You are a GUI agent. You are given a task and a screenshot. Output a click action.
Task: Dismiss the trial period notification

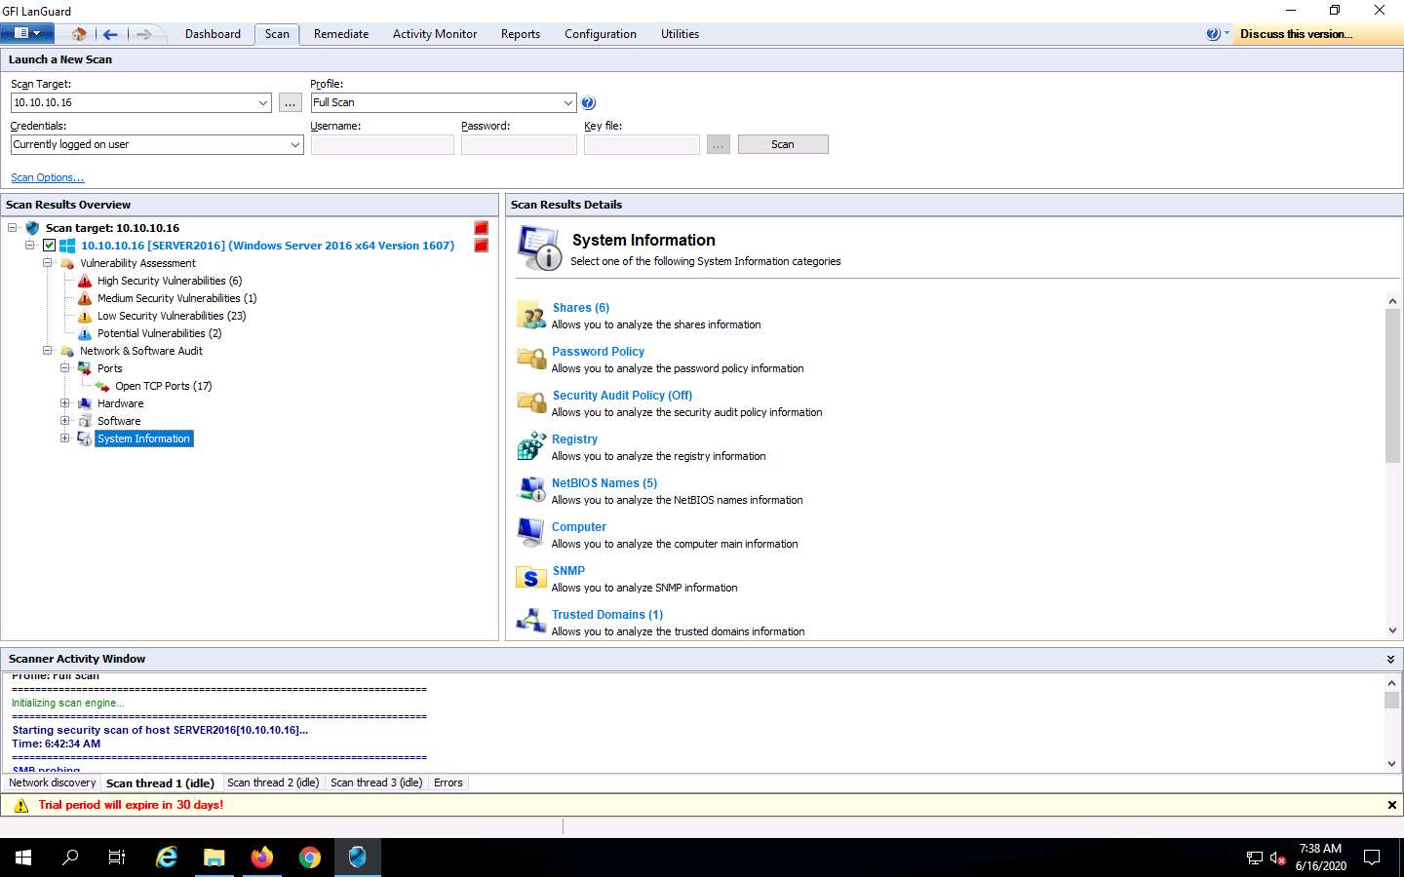click(1391, 805)
